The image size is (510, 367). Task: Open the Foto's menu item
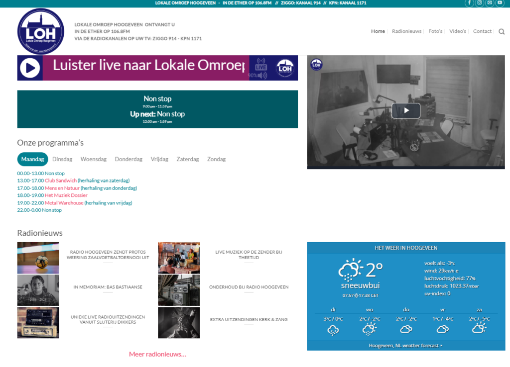point(435,31)
